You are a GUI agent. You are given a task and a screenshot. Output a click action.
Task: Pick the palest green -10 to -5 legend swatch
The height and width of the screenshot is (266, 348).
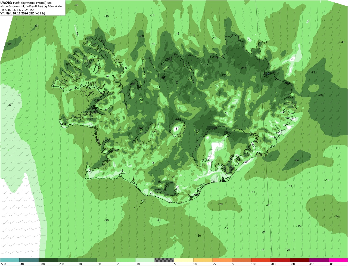[x=145, y=260]
